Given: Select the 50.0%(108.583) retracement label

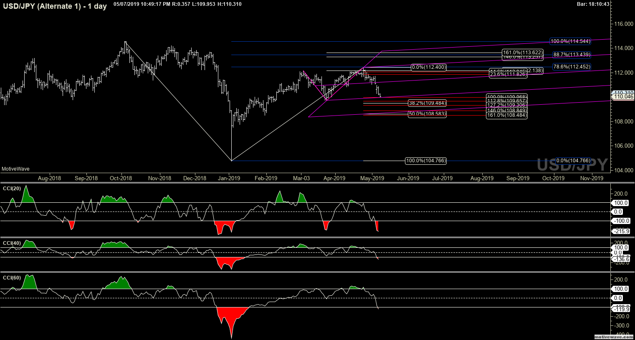Looking at the screenshot, I should (x=427, y=113).
